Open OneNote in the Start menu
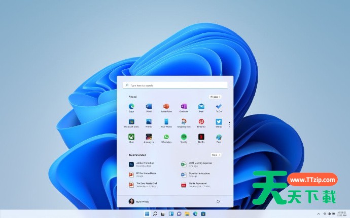This screenshot has height=218, width=350. (x=184, y=108)
